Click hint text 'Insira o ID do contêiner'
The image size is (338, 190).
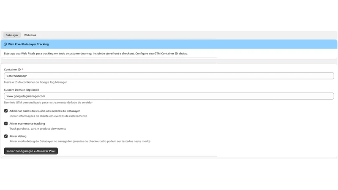tap(35, 82)
